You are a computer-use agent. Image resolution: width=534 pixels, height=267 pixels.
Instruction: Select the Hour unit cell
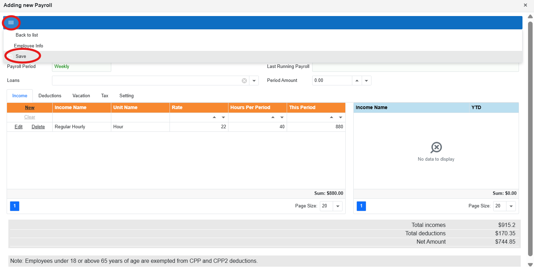click(x=140, y=127)
